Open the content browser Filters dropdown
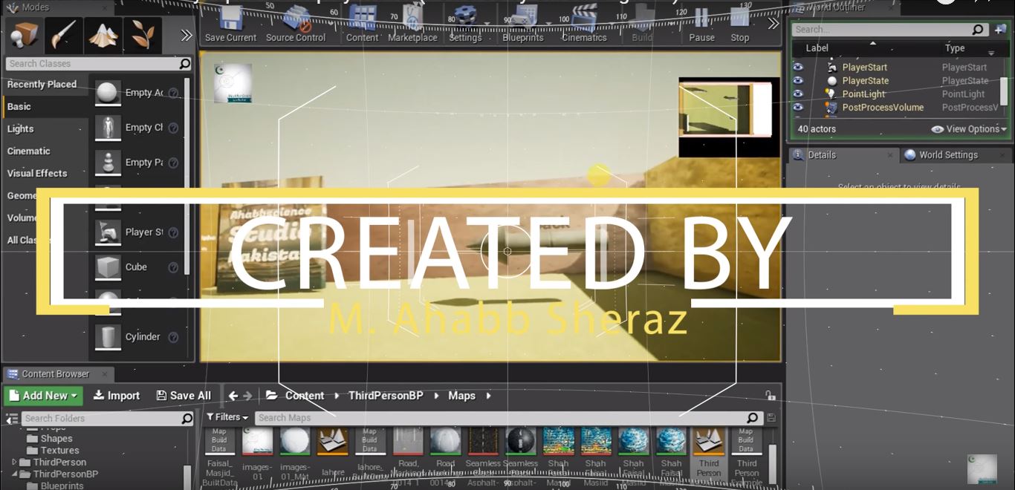1015x490 pixels. (x=227, y=417)
